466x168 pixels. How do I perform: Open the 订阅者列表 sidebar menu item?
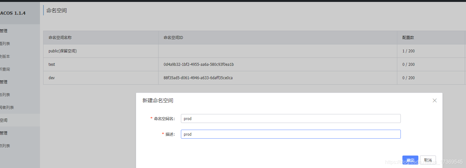point(20,108)
